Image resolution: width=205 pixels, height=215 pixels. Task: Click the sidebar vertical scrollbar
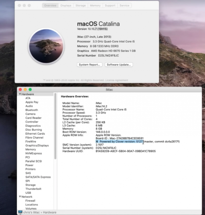[55, 126]
